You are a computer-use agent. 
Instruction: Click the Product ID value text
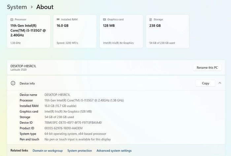pos(63,128)
